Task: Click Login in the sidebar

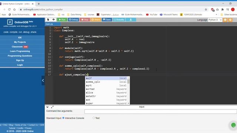Action: [20, 65]
